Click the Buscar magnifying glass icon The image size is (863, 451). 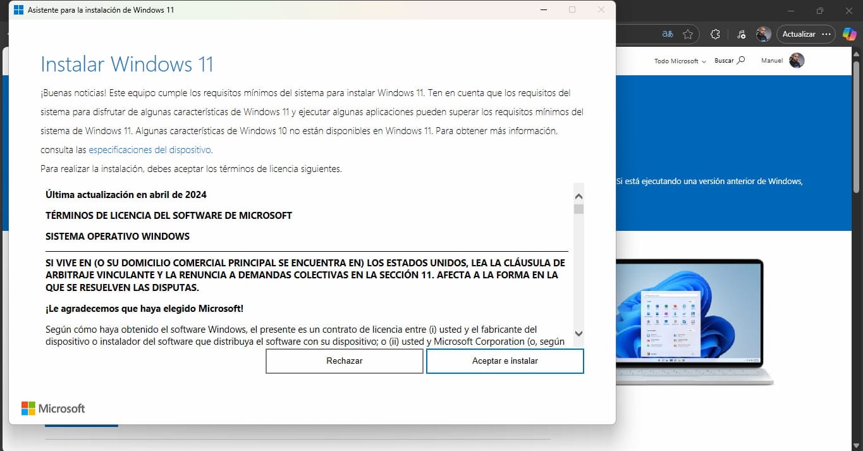741,61
